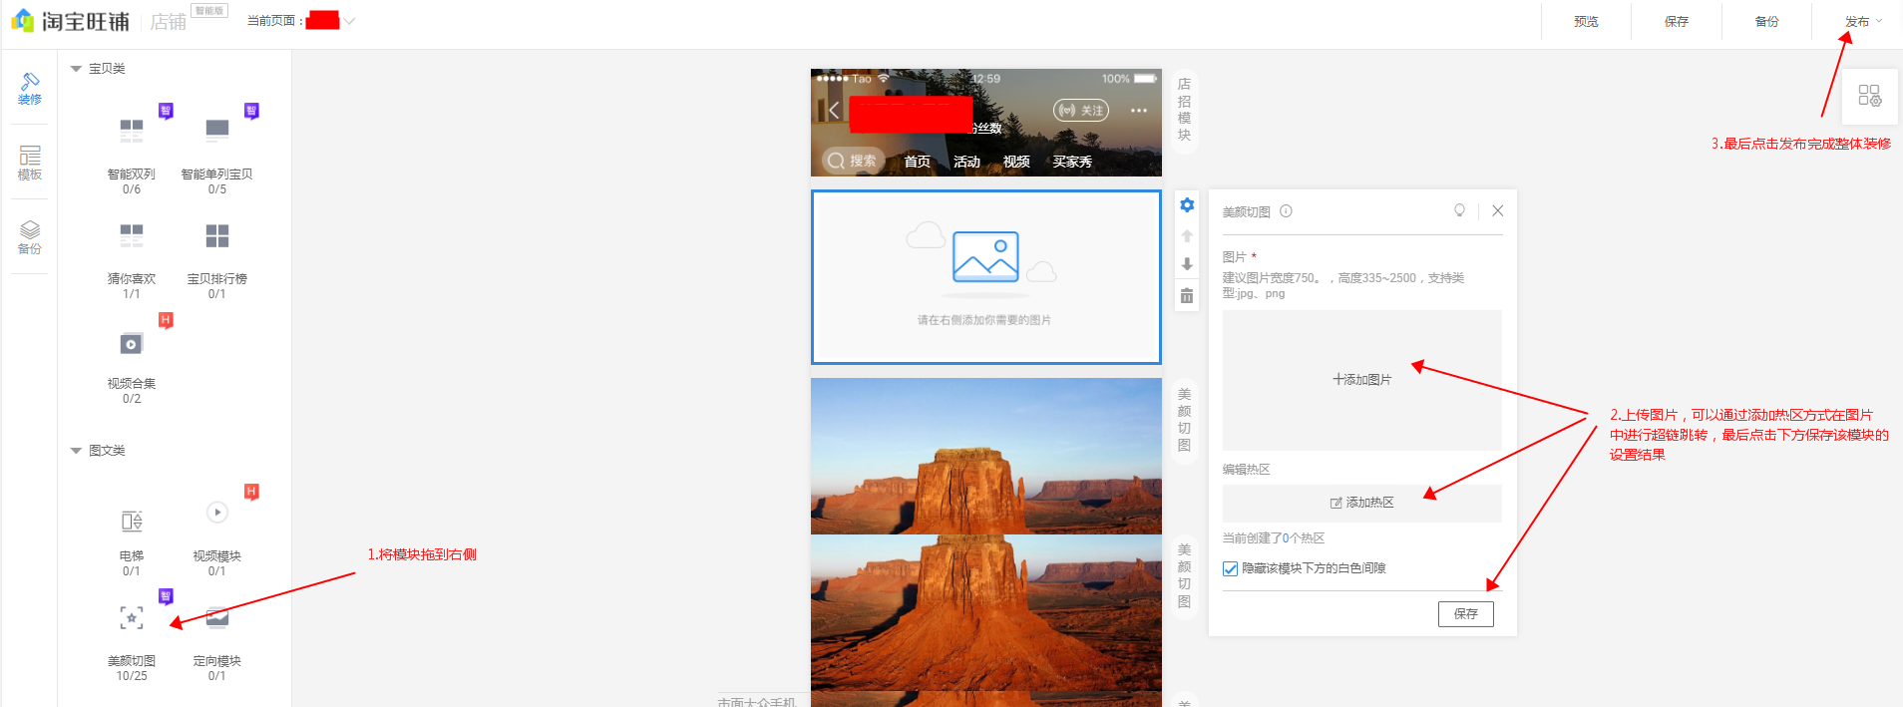The width and height of the screenshot is (1903, 707).
Task: Click the 搜索 box in phone preview
Action: [854, 161]
